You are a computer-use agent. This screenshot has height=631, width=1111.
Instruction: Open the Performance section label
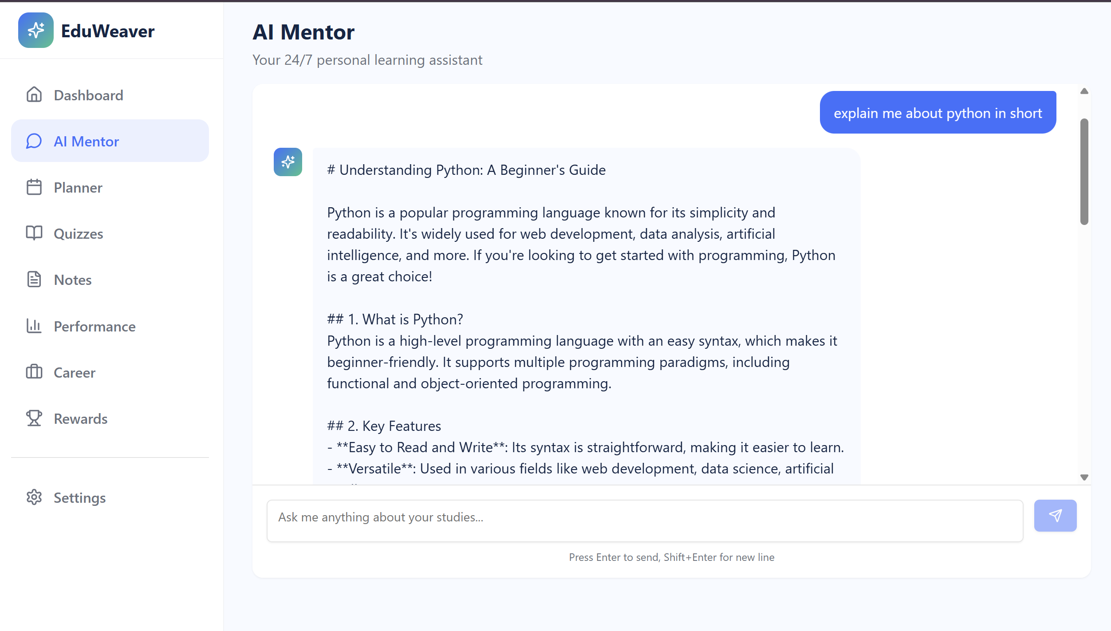(95, 327)
